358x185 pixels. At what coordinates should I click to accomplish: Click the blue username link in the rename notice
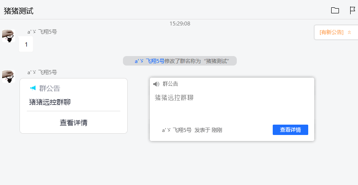[149, 61]
